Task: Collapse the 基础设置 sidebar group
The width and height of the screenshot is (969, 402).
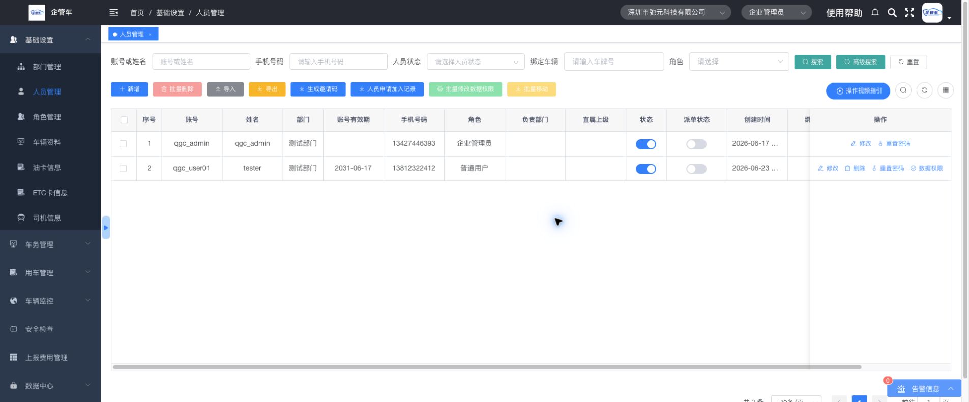Action: coord(50,40)
